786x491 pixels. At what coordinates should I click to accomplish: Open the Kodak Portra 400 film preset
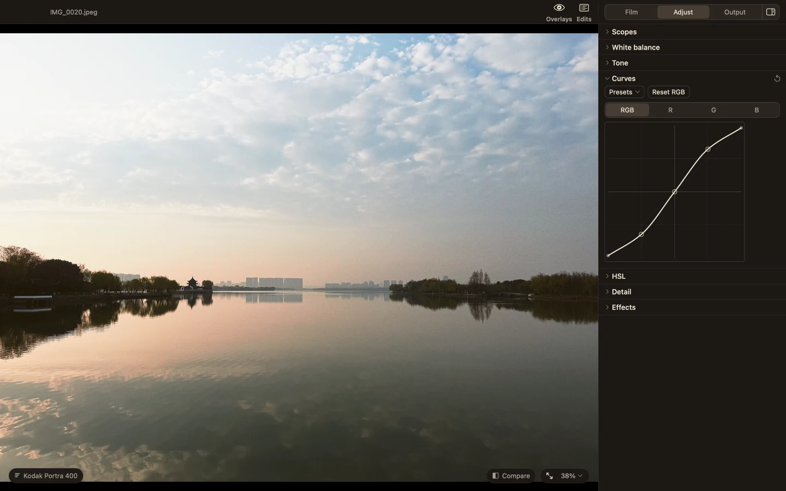point(46,476)
